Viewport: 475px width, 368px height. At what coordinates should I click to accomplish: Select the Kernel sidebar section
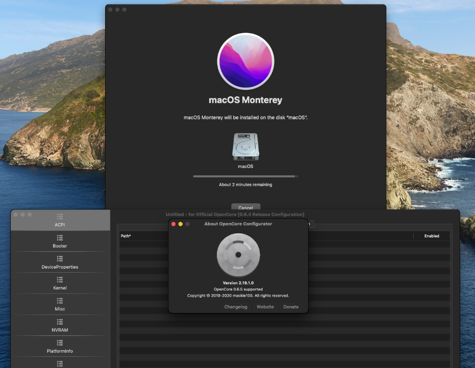coord(60,283)
